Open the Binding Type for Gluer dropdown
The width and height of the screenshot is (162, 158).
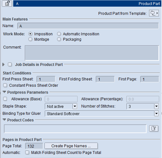pos(156,114)
